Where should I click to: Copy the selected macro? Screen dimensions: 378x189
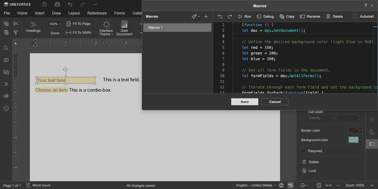click(x=287, y=16)
